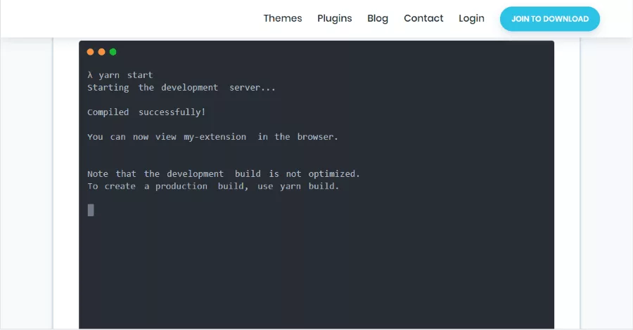
Task: Go to the Blog link
Action: (378, 18)
